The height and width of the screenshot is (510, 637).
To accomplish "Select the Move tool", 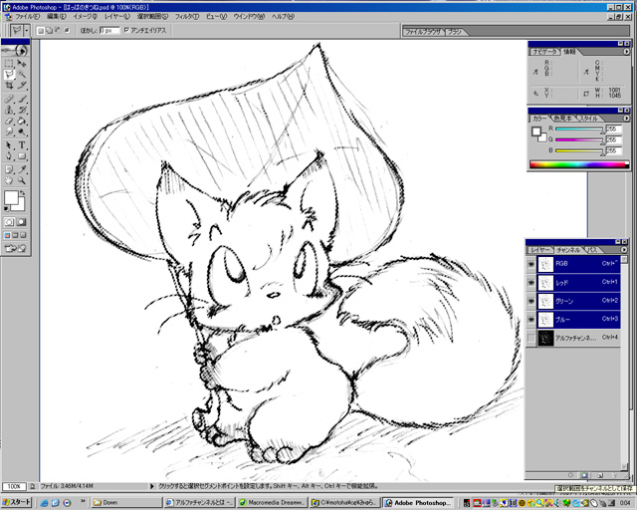I will point(22,64).
